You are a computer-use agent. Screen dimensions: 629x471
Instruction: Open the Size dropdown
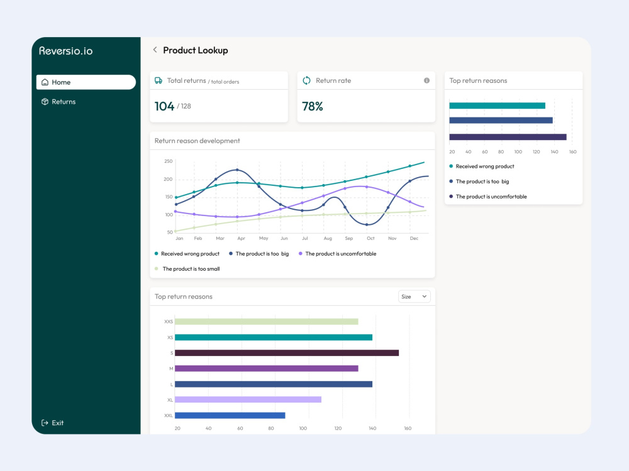pyautogui.click(x=414, y=296)
